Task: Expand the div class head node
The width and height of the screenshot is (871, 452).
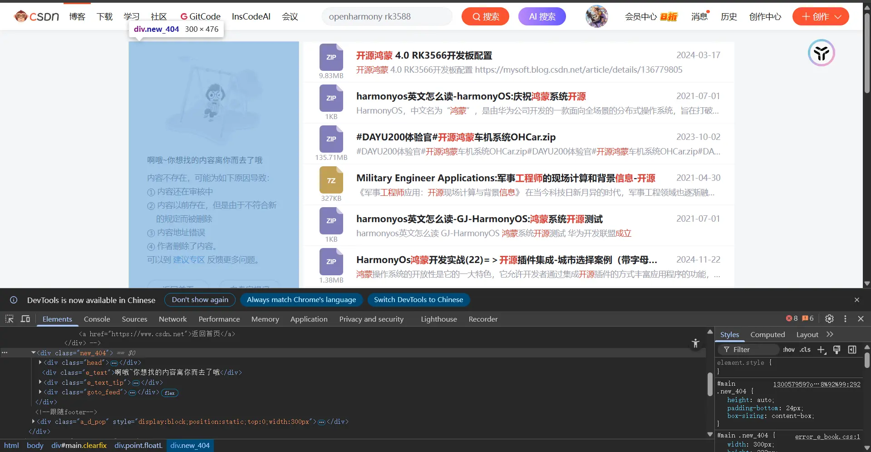Action: coord(40,363)
